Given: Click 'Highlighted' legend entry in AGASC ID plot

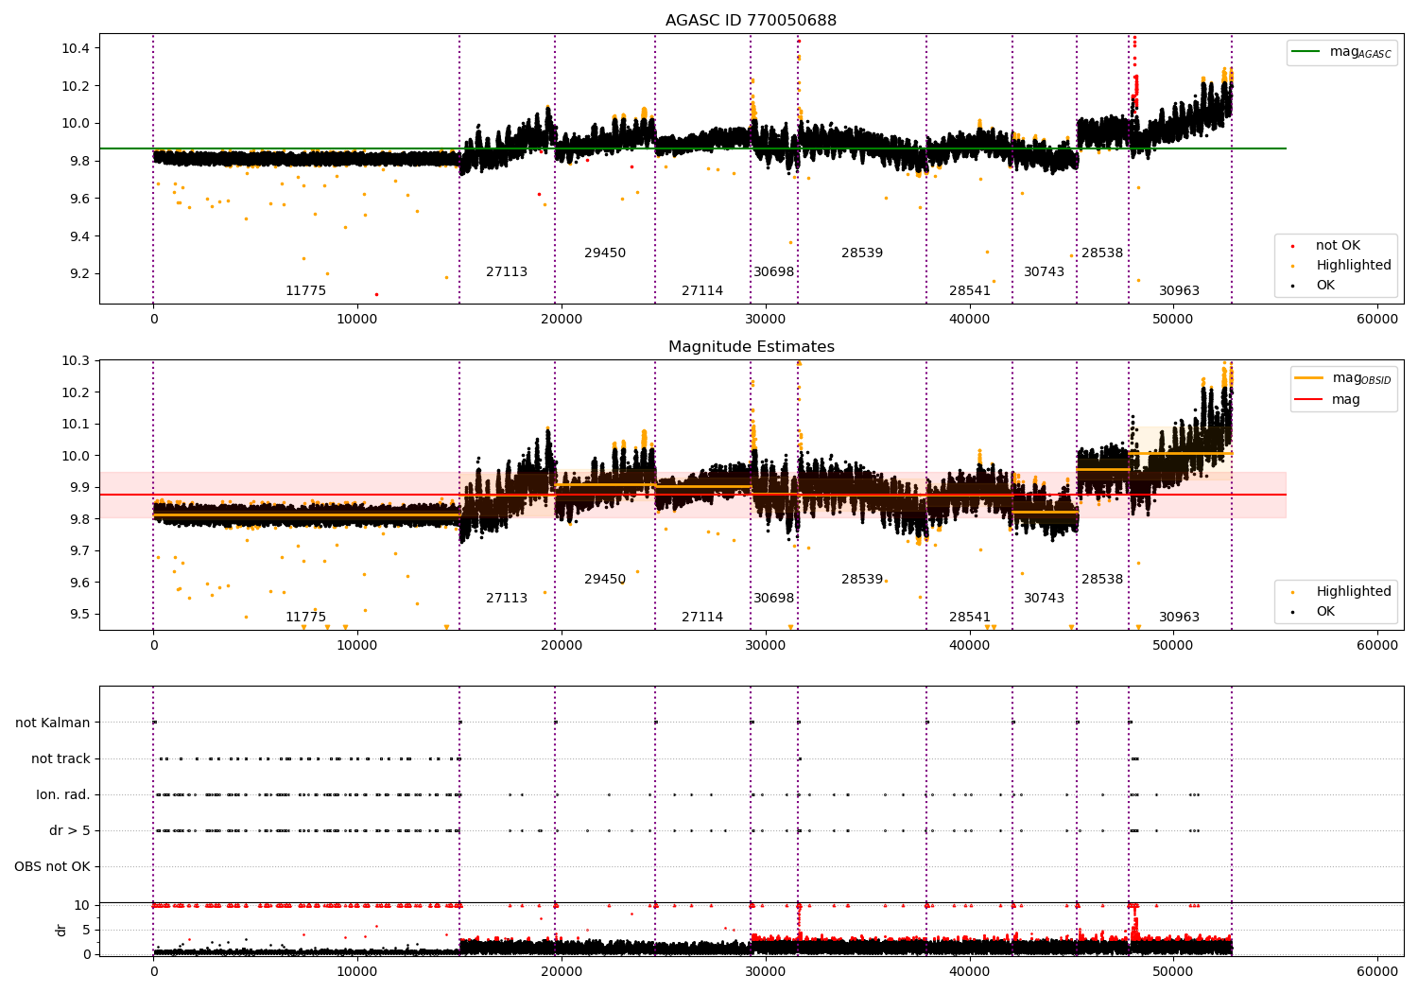Looking at the screenshot, I should [1342, 266].
